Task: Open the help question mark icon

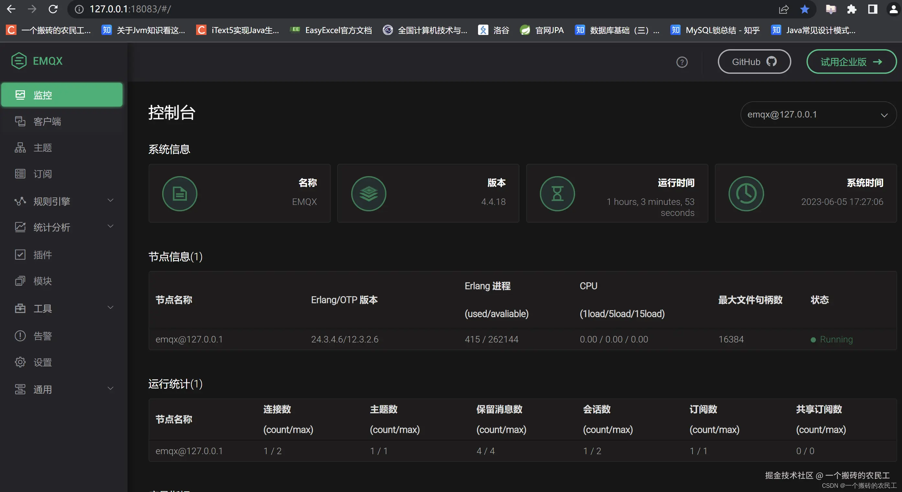Action: 682,62
